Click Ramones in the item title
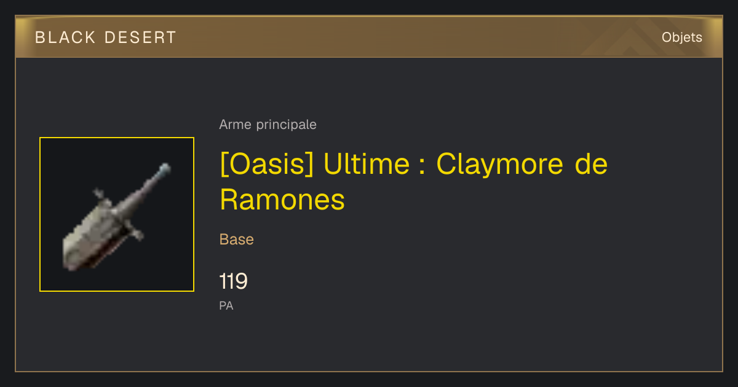The image size is (738, 387). tap(282, 200)
